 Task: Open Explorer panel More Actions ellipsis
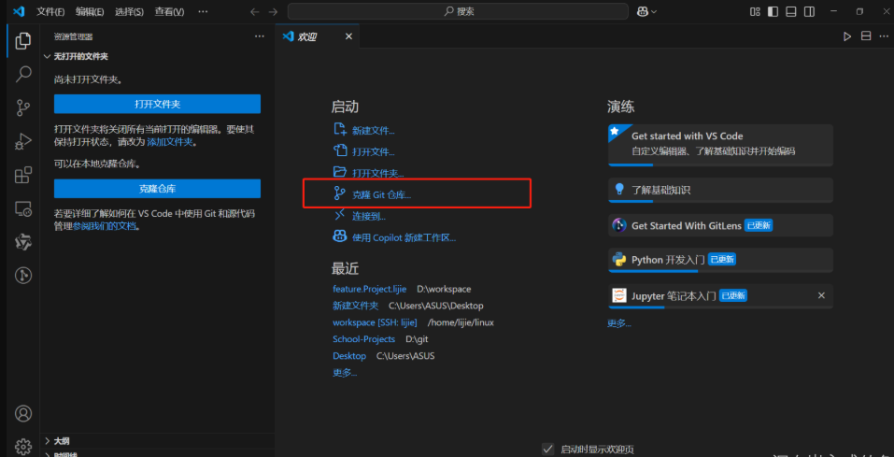pos(260,36)
